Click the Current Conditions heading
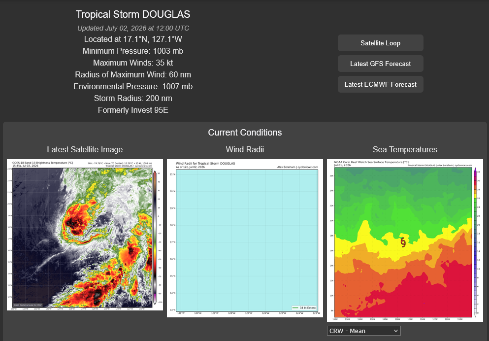The height and width of the screenshot is (341, 489). click(x=245, y=132)
